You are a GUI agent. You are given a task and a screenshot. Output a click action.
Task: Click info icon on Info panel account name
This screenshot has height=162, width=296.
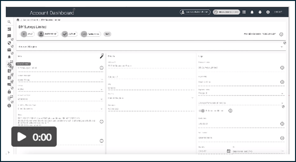coord(101,68)
